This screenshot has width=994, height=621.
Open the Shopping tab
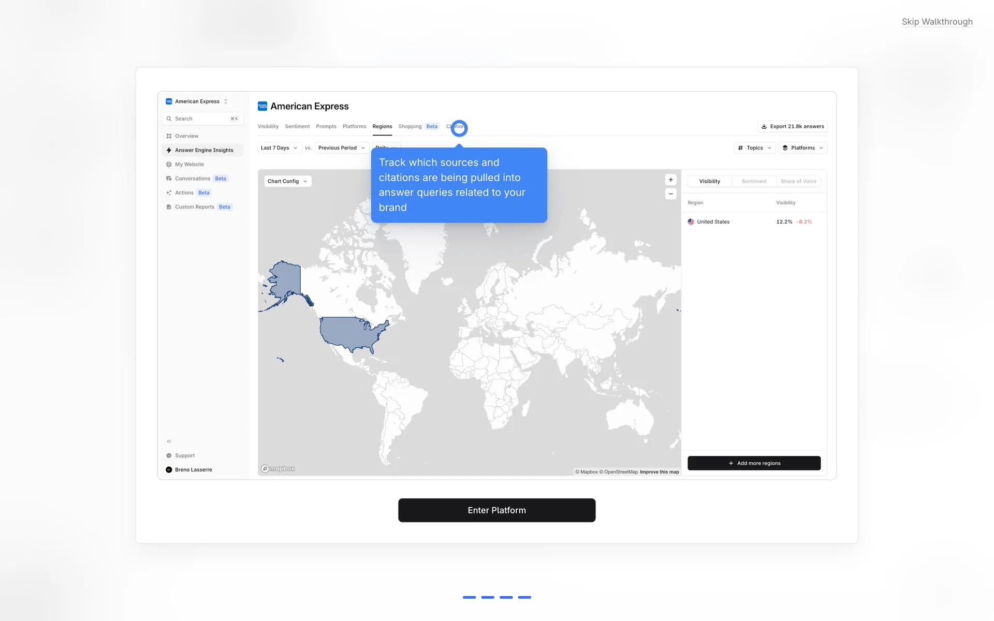(x=410, y=127)
